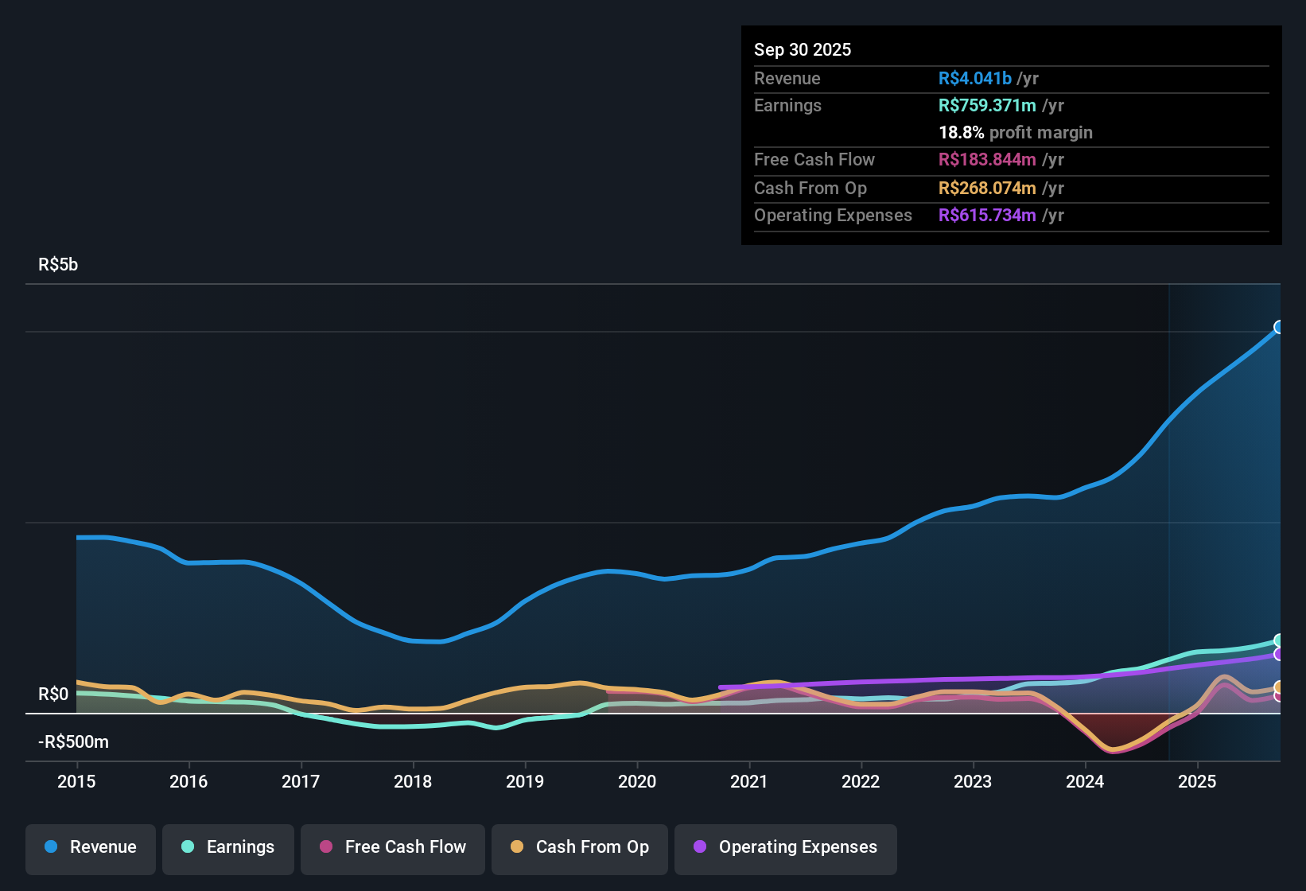Click the orange Cash From Op legend dot
The width and height of the screenshot is (1306, 891).
(518, 847)
